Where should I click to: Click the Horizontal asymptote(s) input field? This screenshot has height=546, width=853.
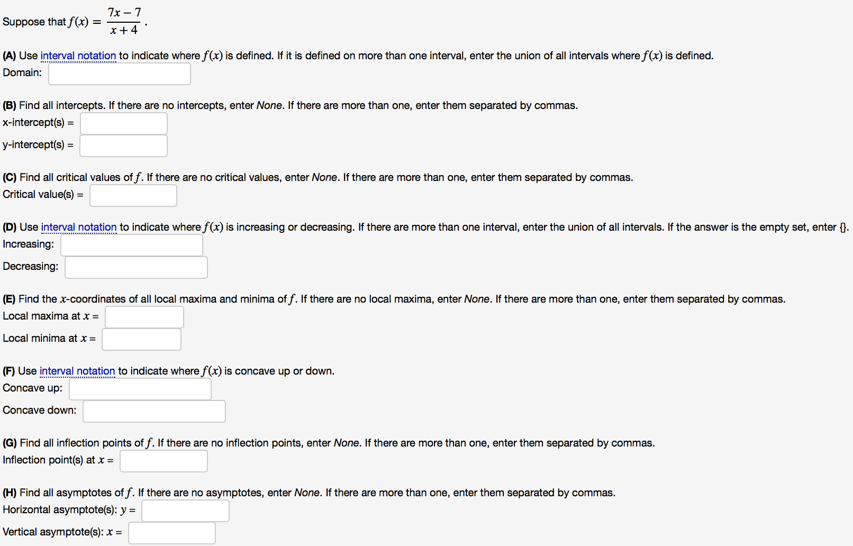185,510
